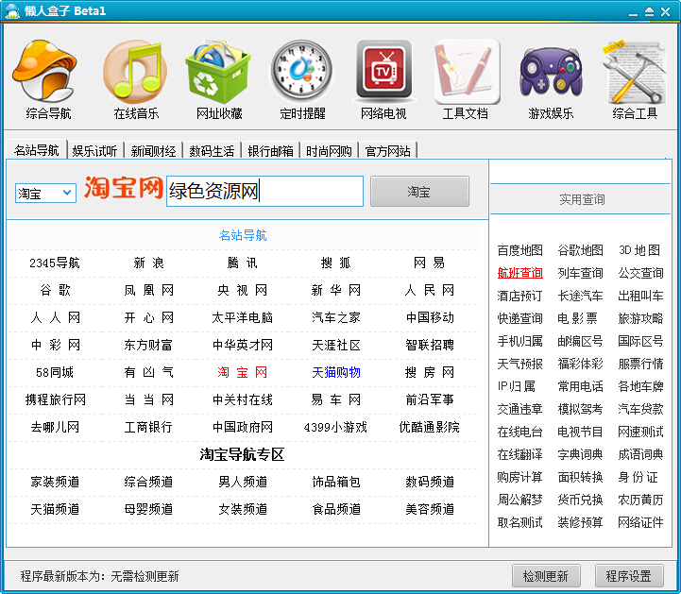Open the 数码频道 link

click(x=430, y=482)
